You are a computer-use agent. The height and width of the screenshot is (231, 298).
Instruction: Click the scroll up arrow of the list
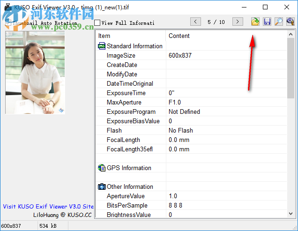tap(291, 34)
